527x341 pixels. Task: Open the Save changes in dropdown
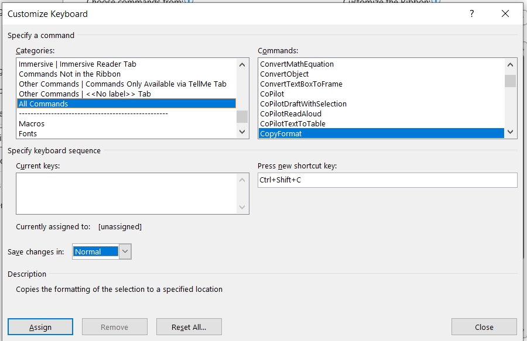coord(125,252)
